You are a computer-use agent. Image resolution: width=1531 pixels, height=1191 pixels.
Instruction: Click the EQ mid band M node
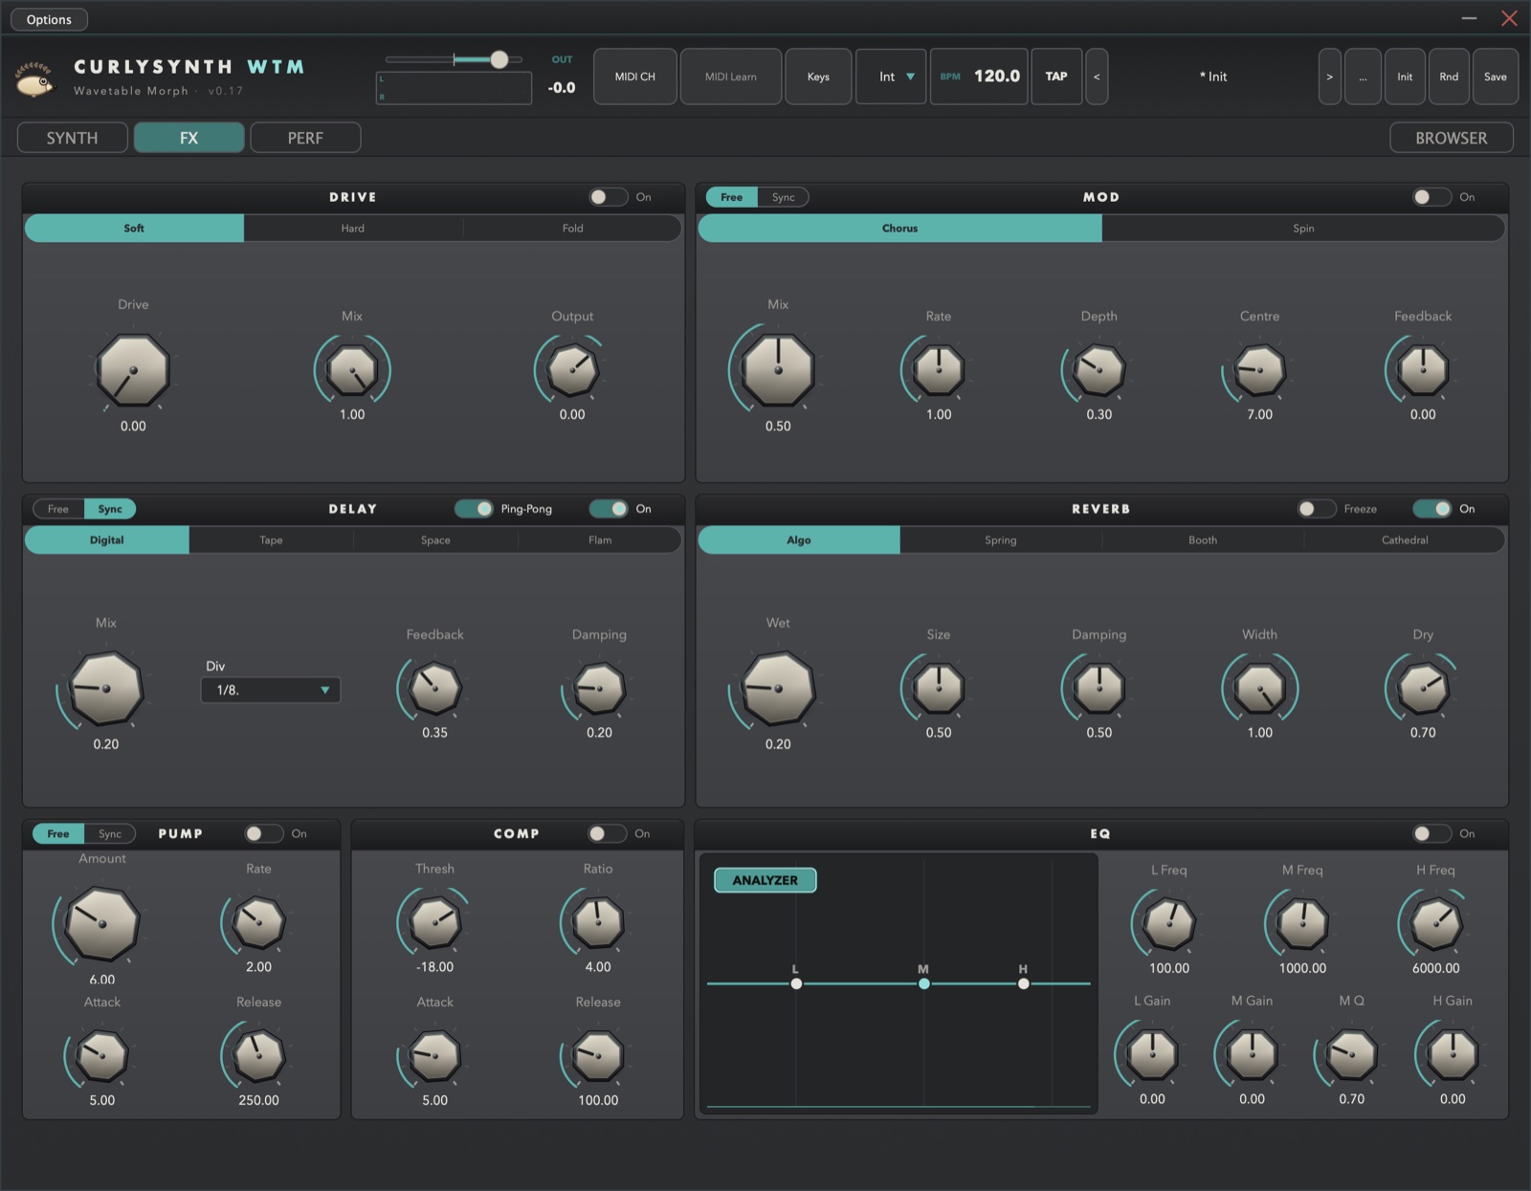923,983
